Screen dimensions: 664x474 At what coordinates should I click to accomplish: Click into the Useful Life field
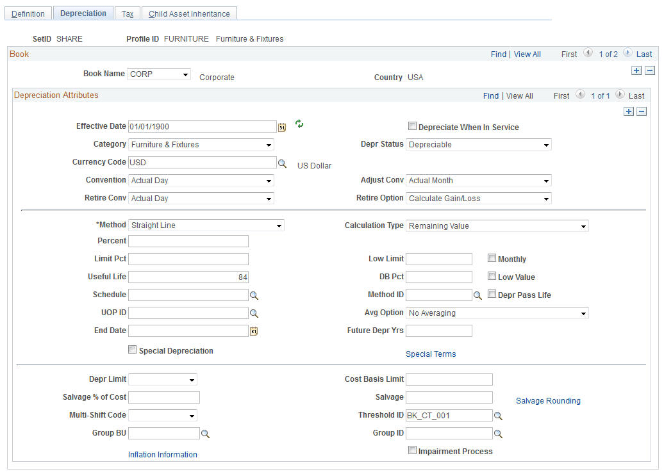188,277
